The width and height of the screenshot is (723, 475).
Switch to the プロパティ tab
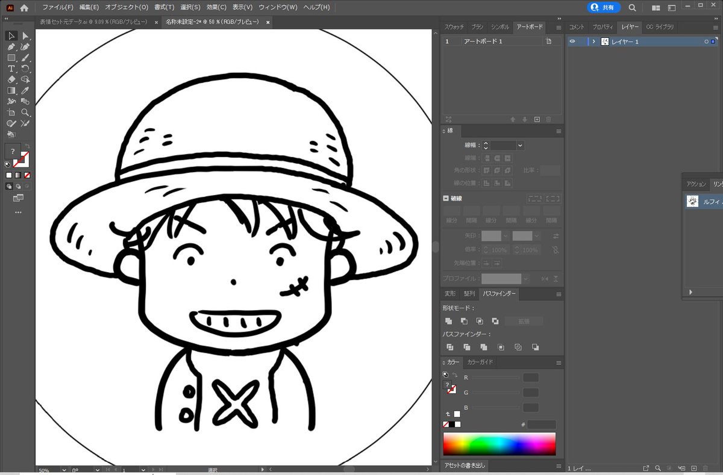pyautogui.click(x=602, y=28)
